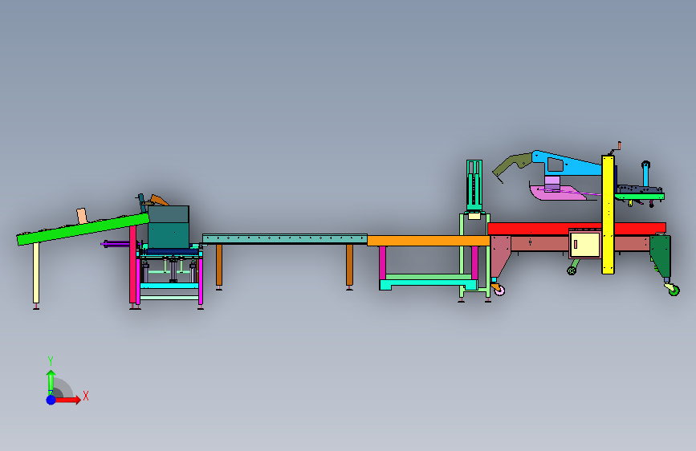Image resolution: width=696 pixels, height=451 pixels.
Task: Select the green inclined feed conveyor
Action: [x=83, y=230]
